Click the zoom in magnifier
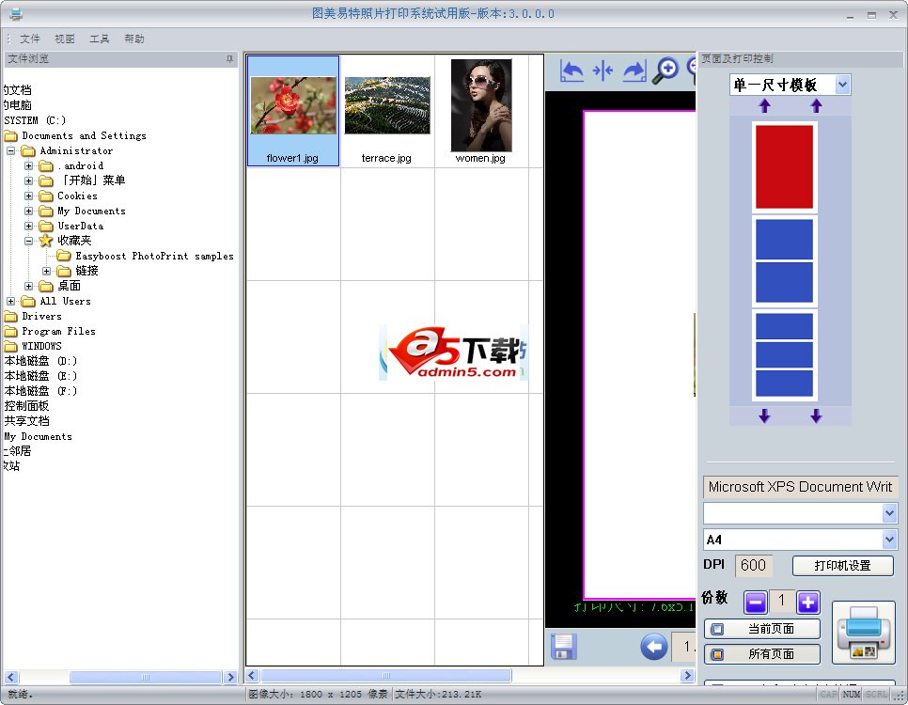Image resolution: width=908 pixels, height=705 pixels. coord(666,70)
